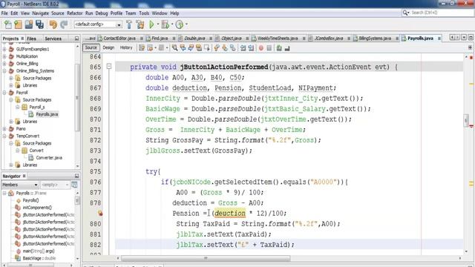The image size is (475, 267).
Task: Click the Stop Macro Recording icon
Action: pos(269,47)
